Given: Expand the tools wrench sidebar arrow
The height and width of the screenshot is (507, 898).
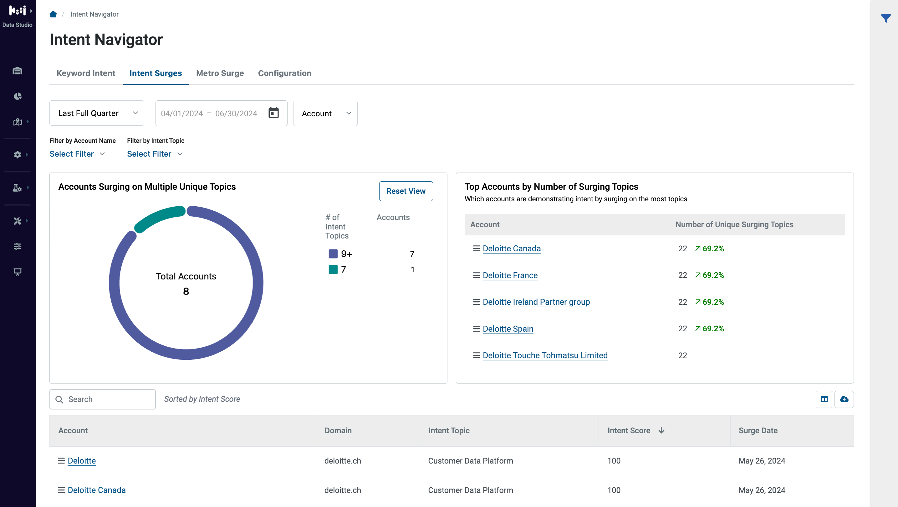Looking at the screenshot, I should tap(27, 221).
